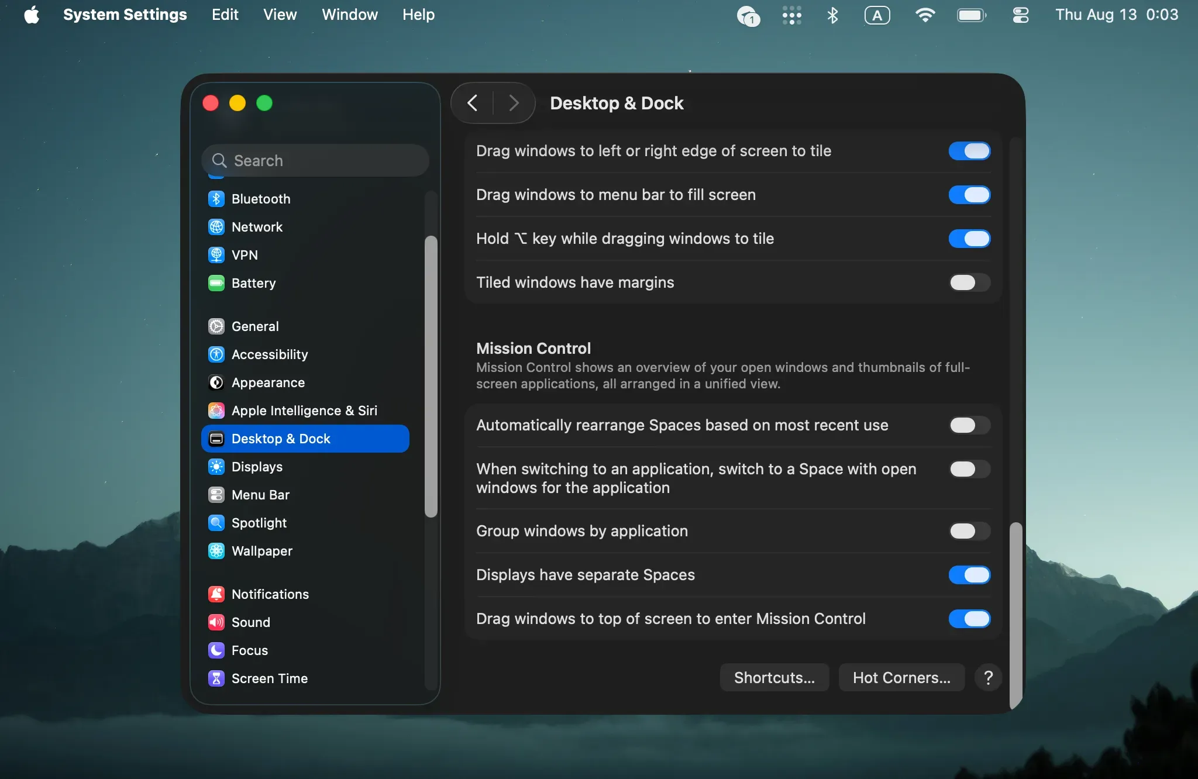1198x779 pixels.
Task: Open the System Settings menu
Action: tap(125, 15)
